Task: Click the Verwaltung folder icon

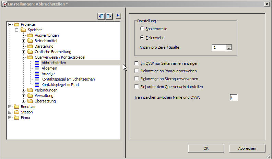Action: [x=30, y=96]
